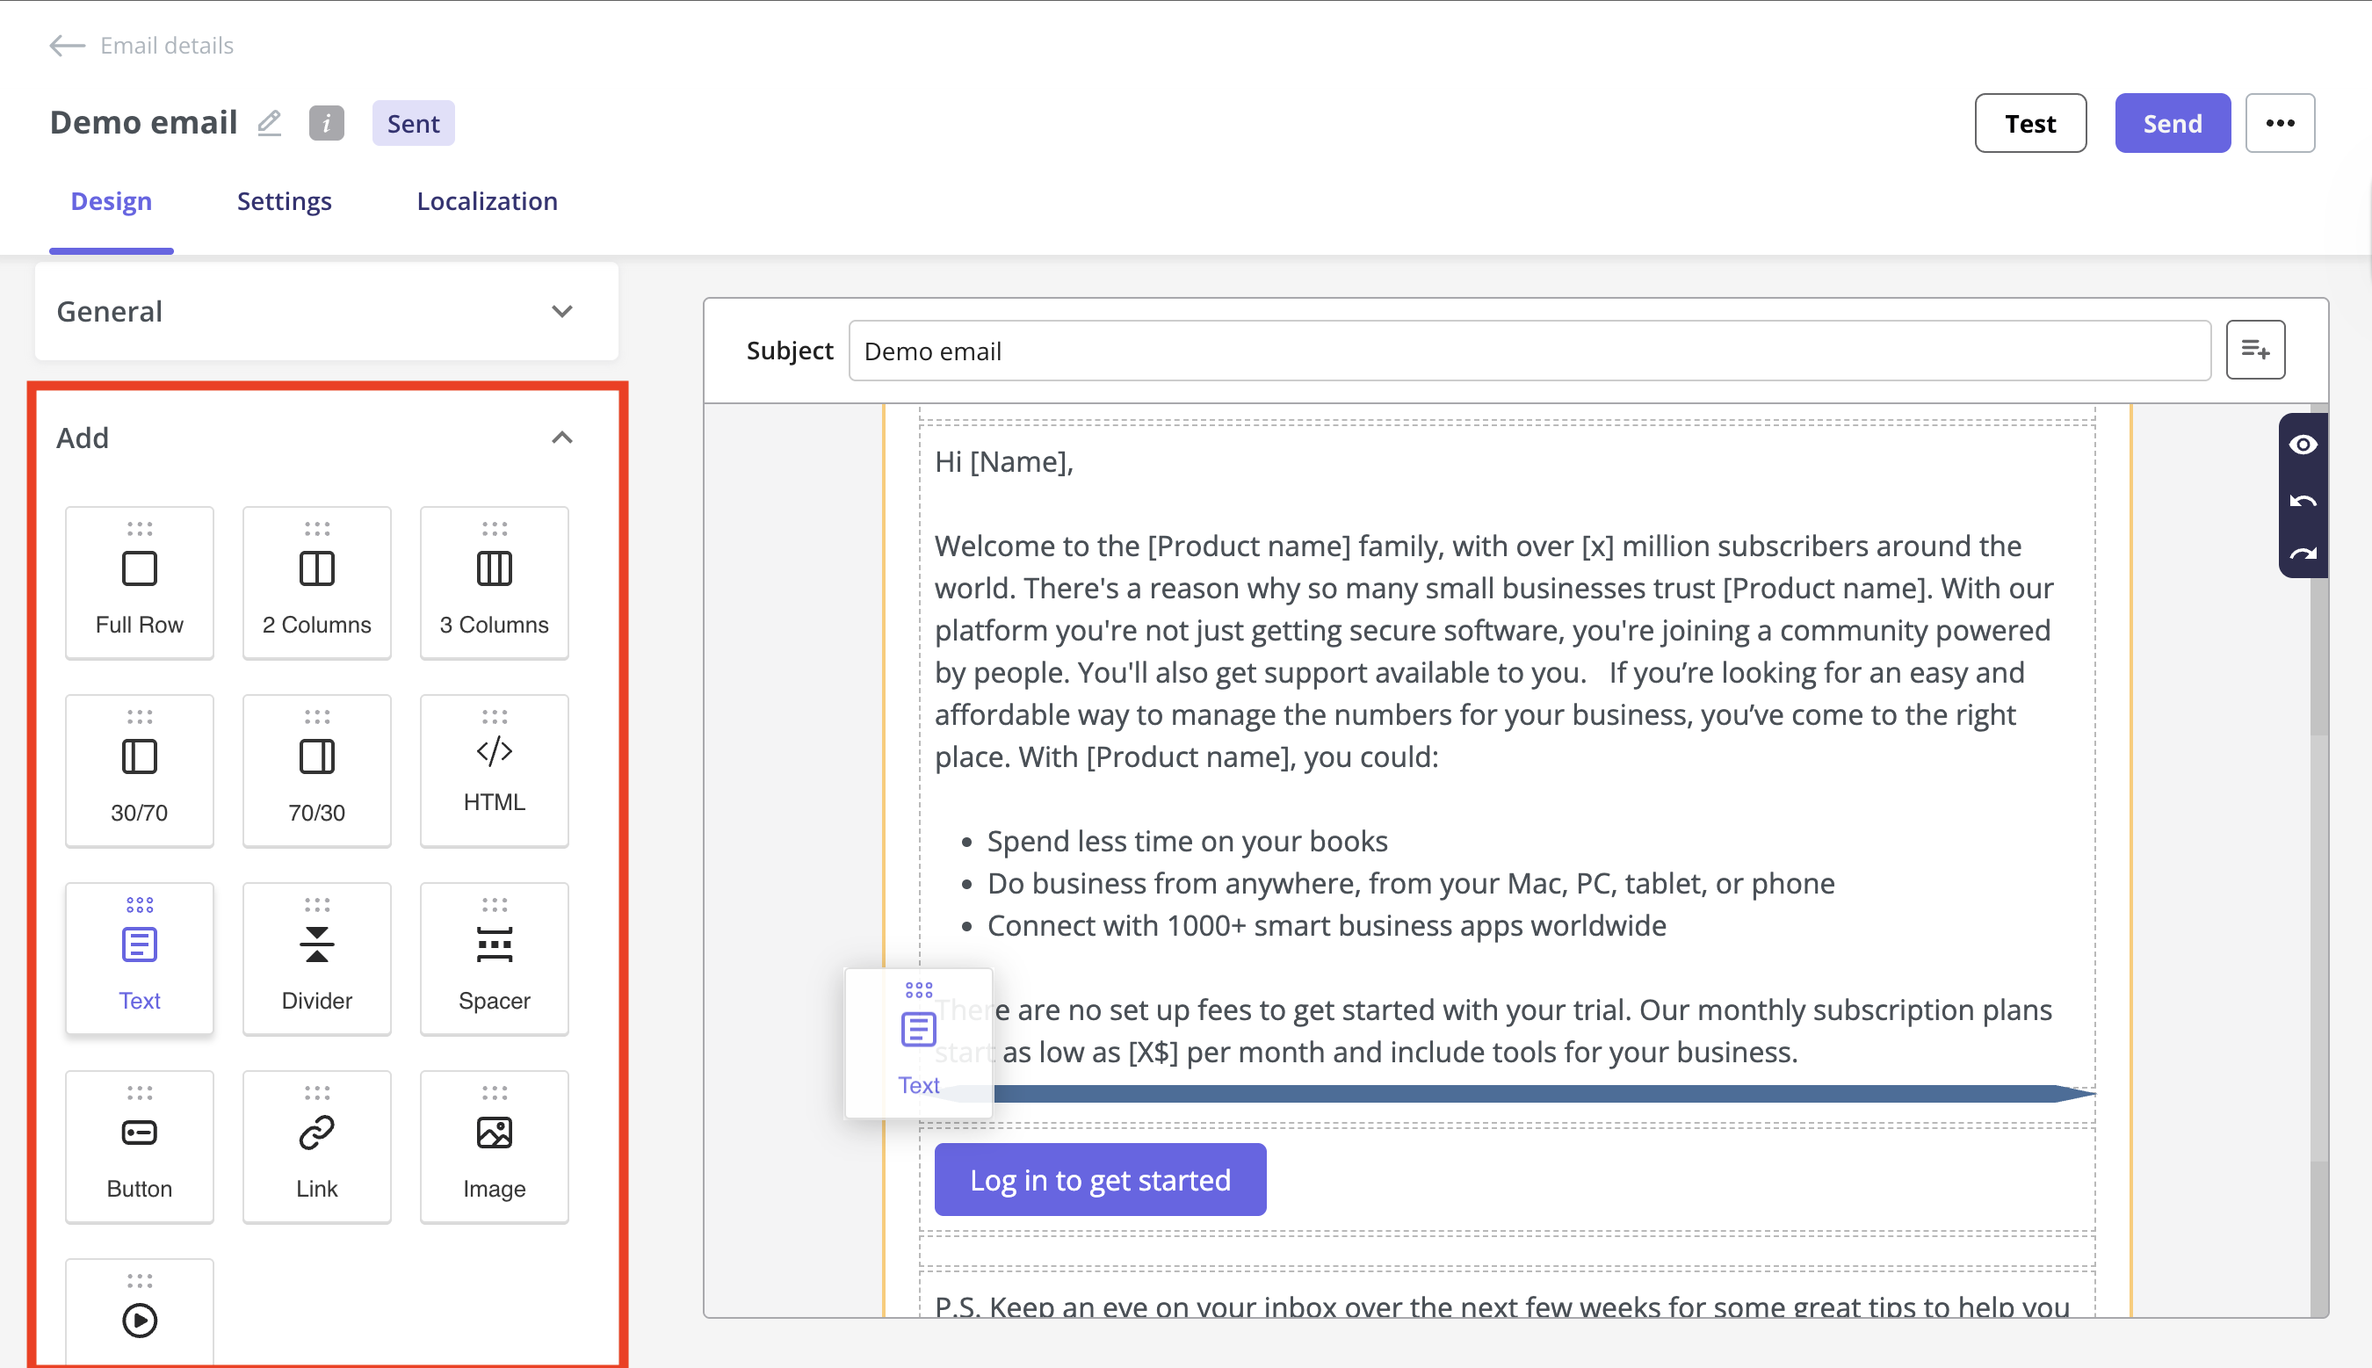Click the Subject input field

(1530, 351)
